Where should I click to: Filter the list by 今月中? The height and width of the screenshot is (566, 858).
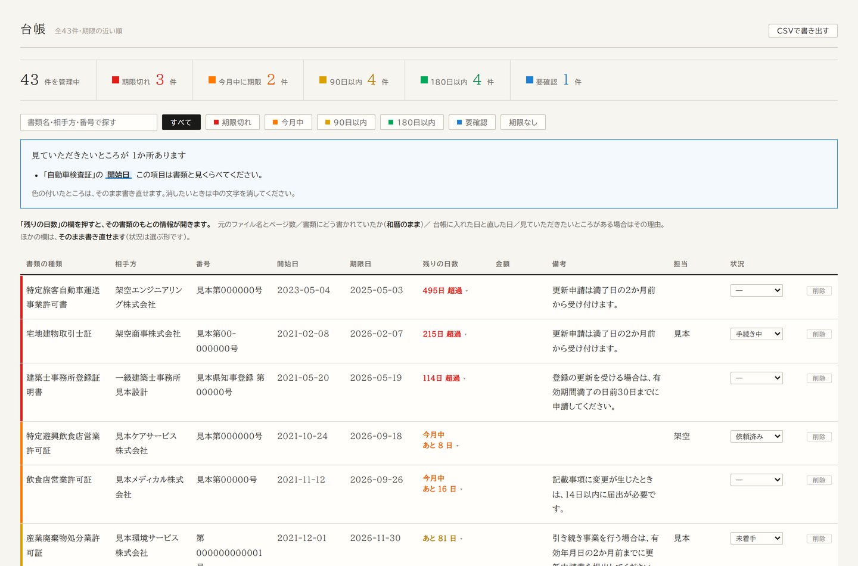(x=288, y=122)
